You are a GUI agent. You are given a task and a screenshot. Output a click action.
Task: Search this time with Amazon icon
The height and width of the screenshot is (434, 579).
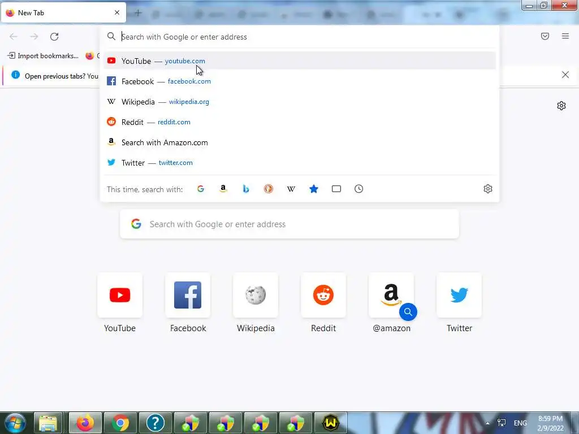pyautogui.click(x=223, y=189)
